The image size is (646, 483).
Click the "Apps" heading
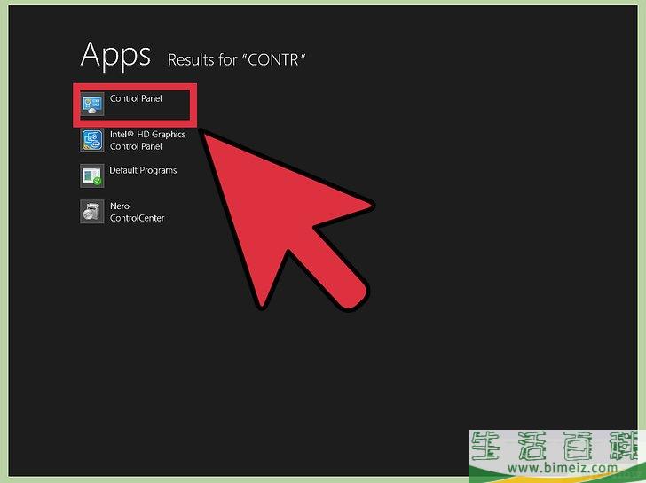click(115, 57)
